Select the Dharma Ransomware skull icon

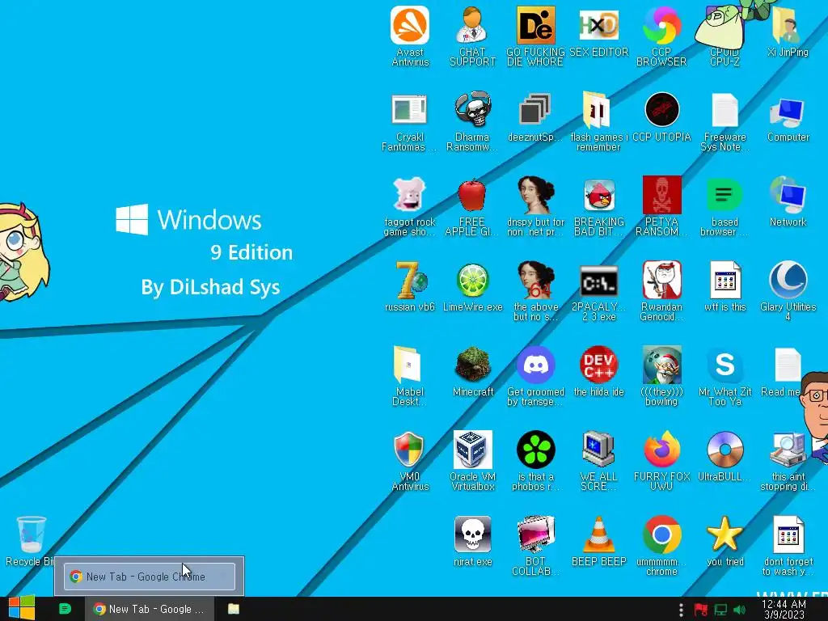pyautogui.click(x=472, y=110)
